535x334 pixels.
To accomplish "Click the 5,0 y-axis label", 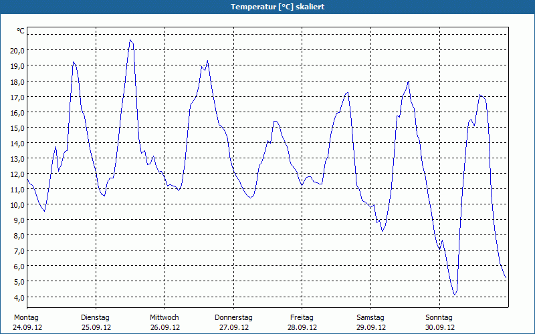I will point(19,282).
